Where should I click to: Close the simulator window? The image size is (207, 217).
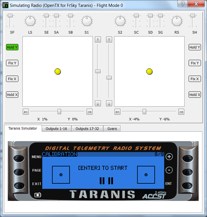point(196,4)
